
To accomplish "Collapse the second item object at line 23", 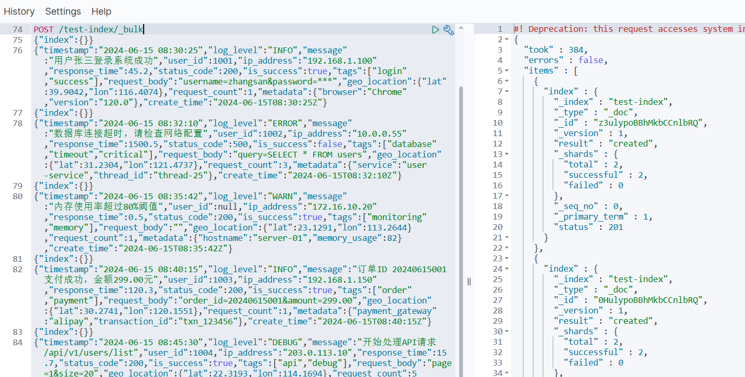I will [x=507, y=259].
